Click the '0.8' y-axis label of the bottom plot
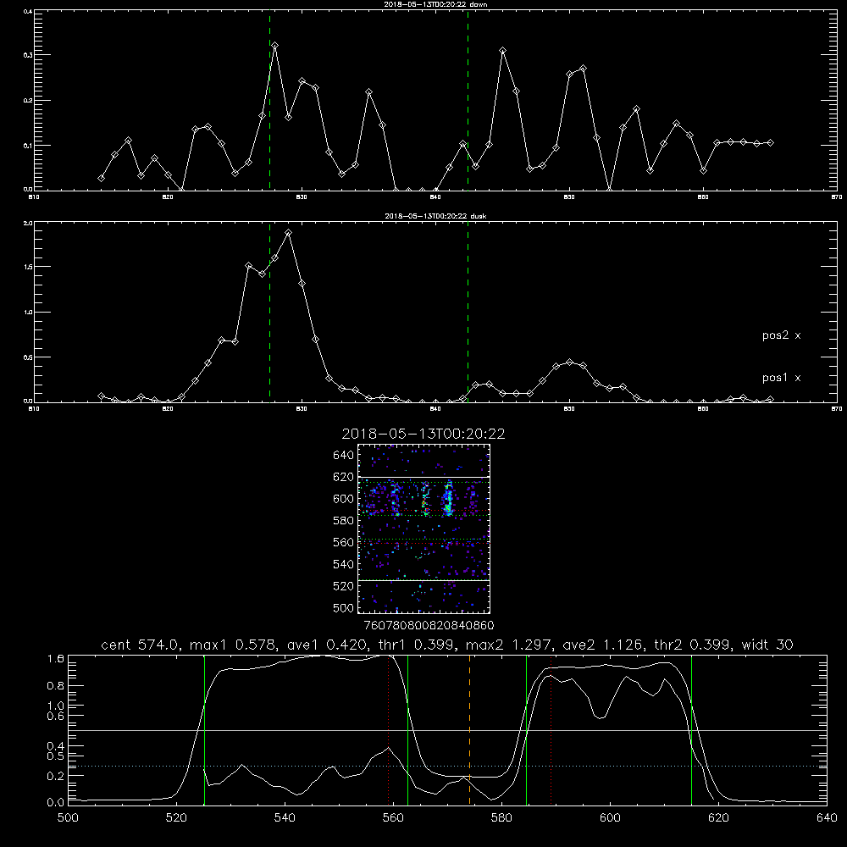 coord(56,686)
